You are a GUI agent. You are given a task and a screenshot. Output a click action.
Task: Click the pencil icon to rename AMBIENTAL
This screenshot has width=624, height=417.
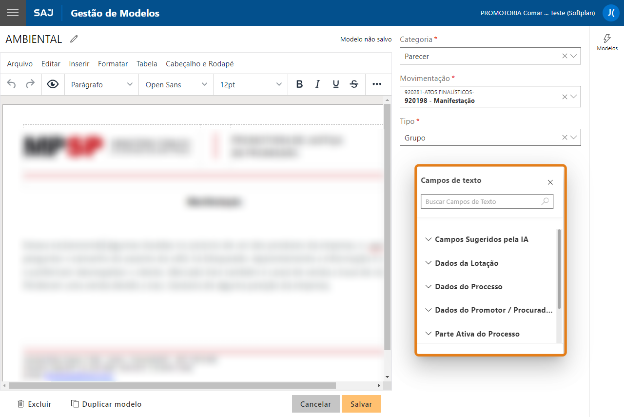click(x=74, y=39)
